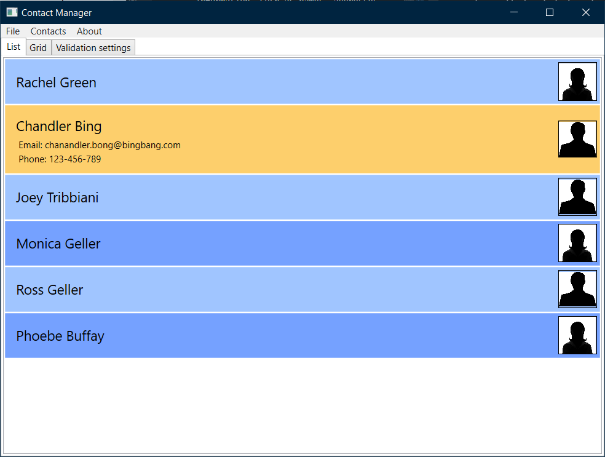This screenshot has height=457, width=605.
Task: Expand Joey Tribbiani's contact entry
Action: pyautogui.click(x=57, y=197)
